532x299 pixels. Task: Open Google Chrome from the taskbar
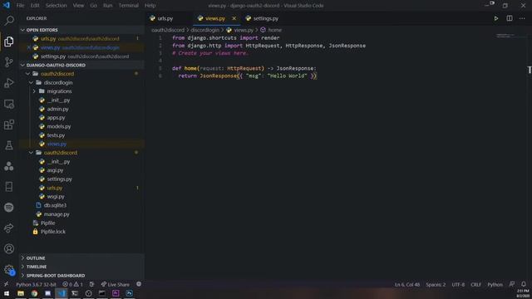[34, 293]
